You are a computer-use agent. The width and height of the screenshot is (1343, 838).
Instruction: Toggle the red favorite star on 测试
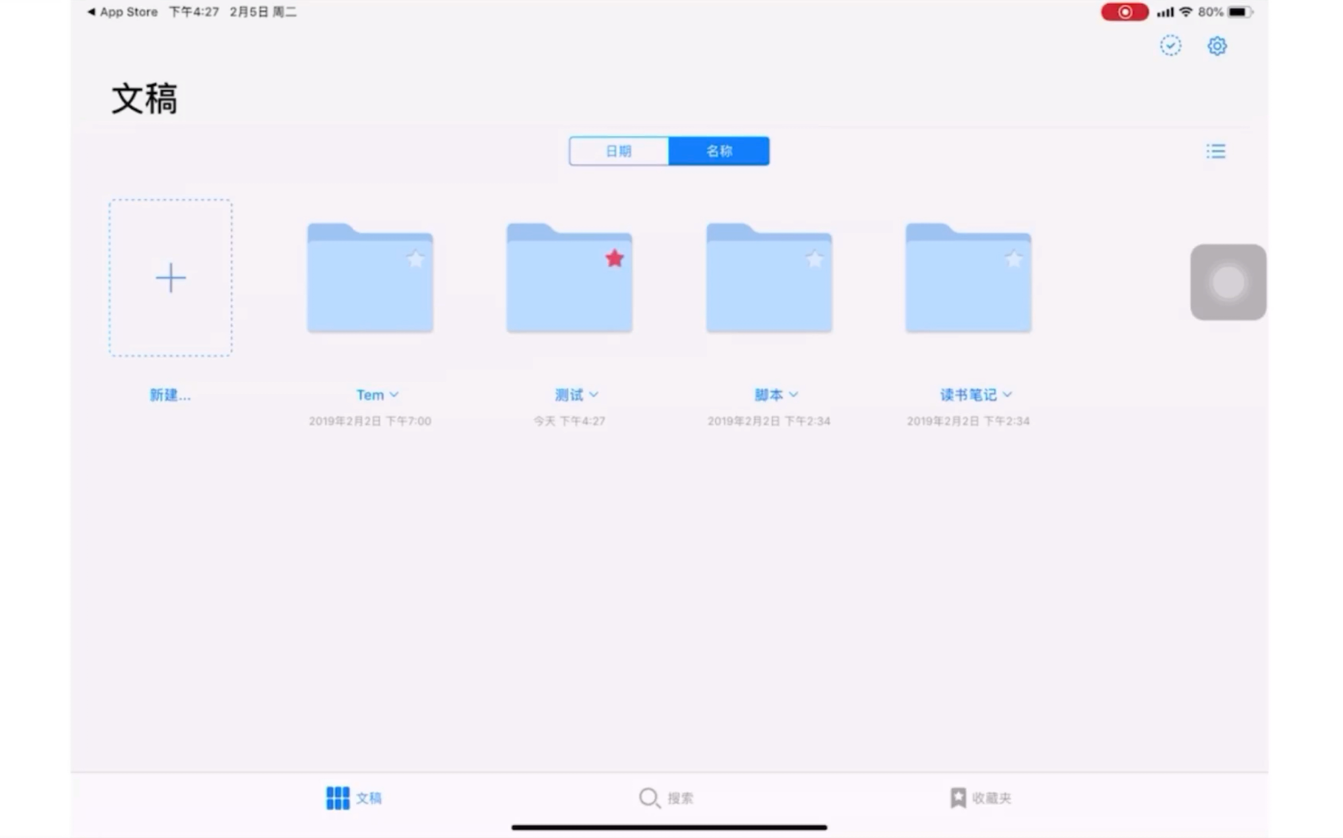[x=614, y=258]
